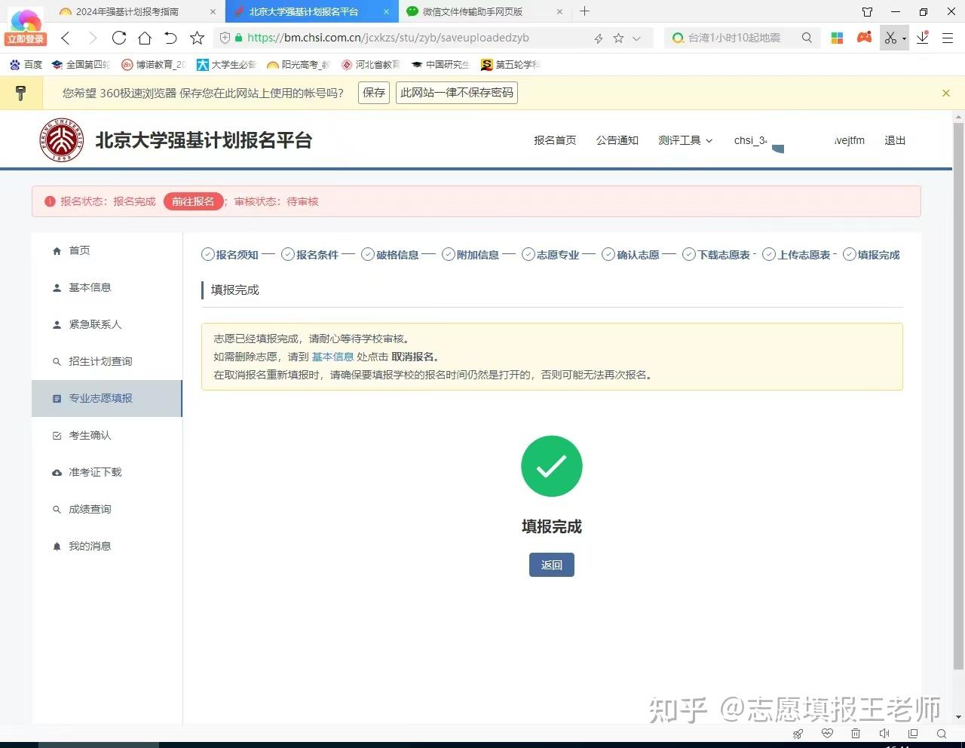
Task: Click the heart health icon in status bar
Action: coord(827,734)
